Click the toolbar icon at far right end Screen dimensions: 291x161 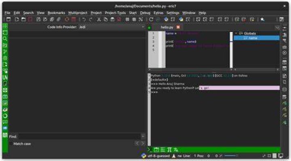[282, 19]
